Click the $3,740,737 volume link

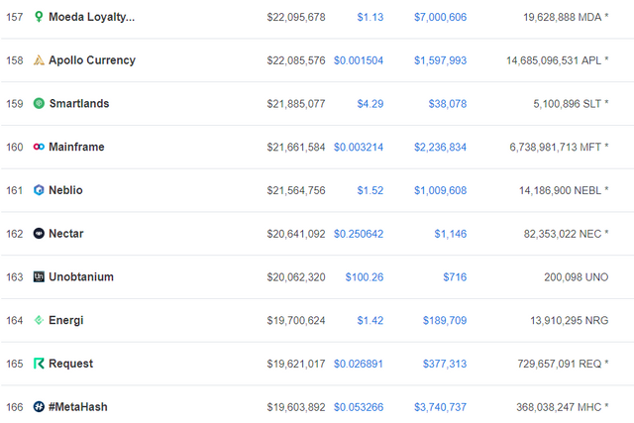[x=440, y=407]
